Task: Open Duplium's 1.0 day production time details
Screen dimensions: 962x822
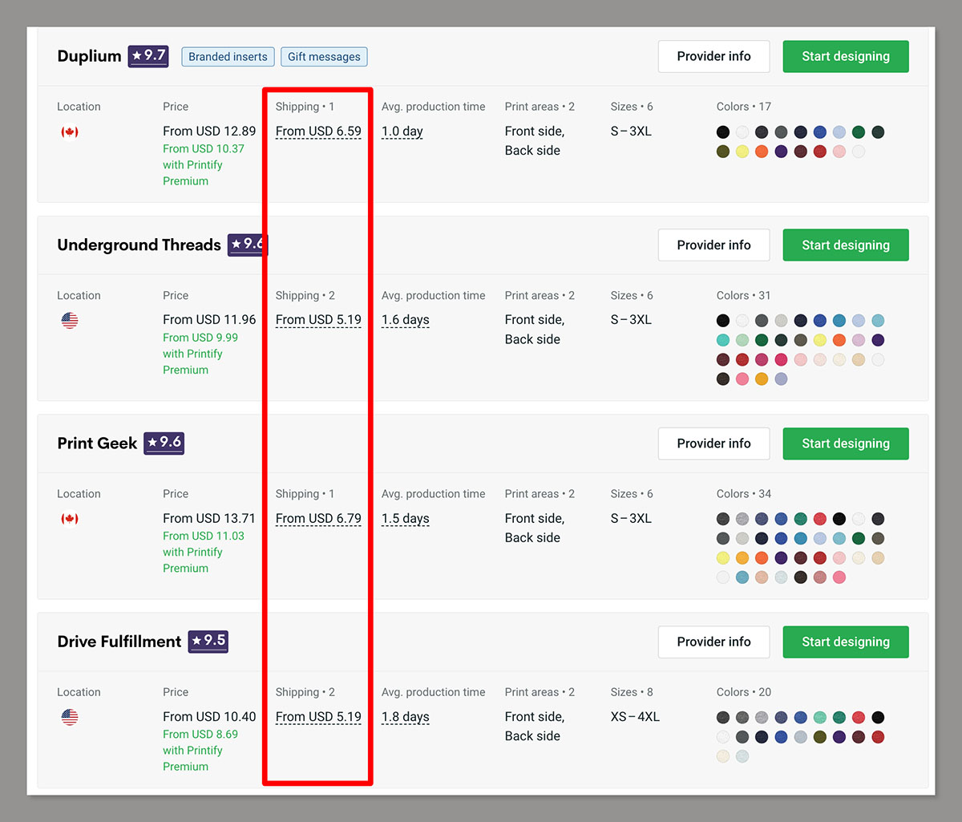Action: tap(402, 131)
